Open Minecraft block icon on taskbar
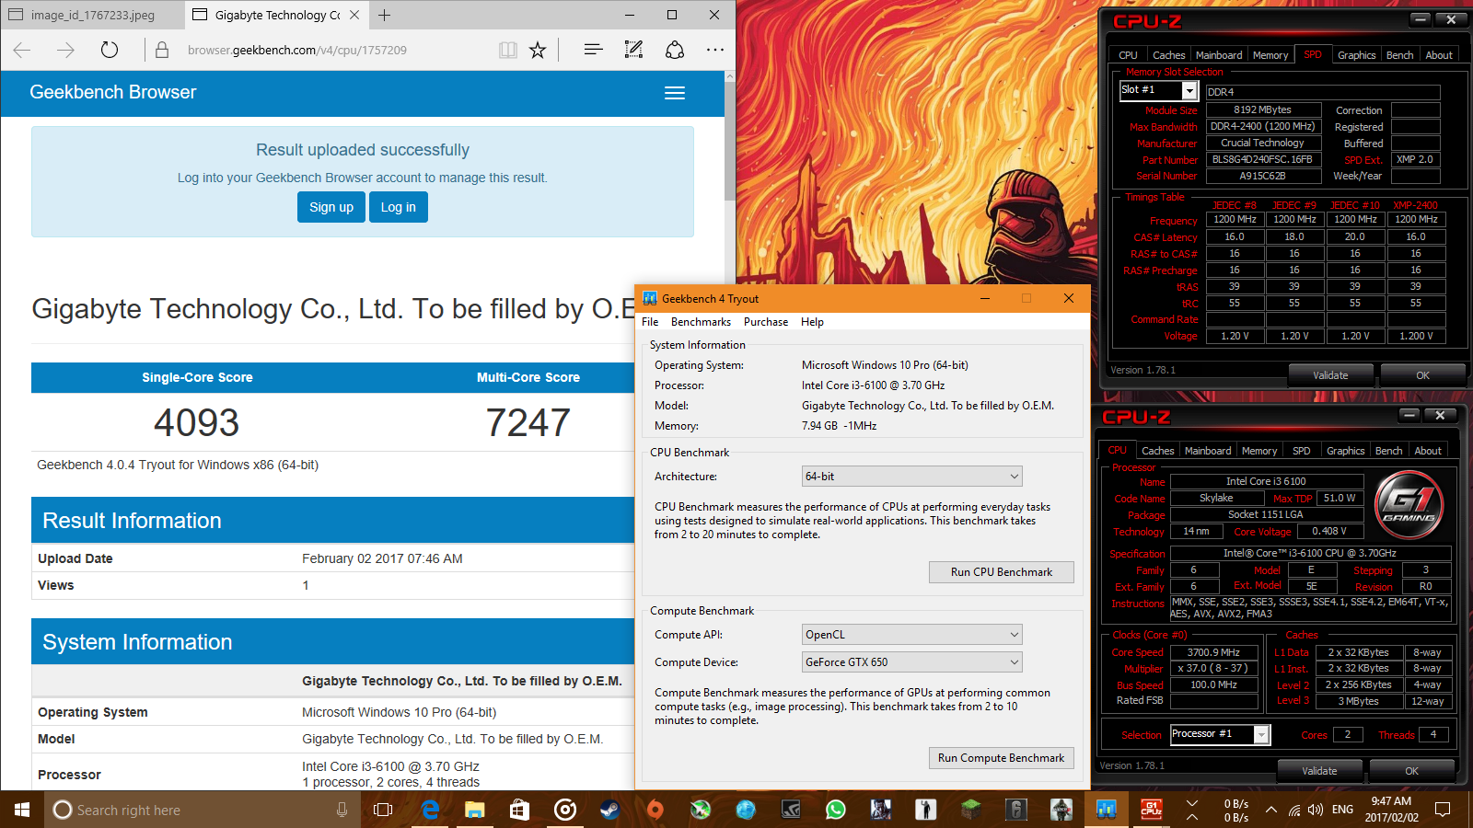Viewport: 1473px width, 828px height. click(970, 810)
